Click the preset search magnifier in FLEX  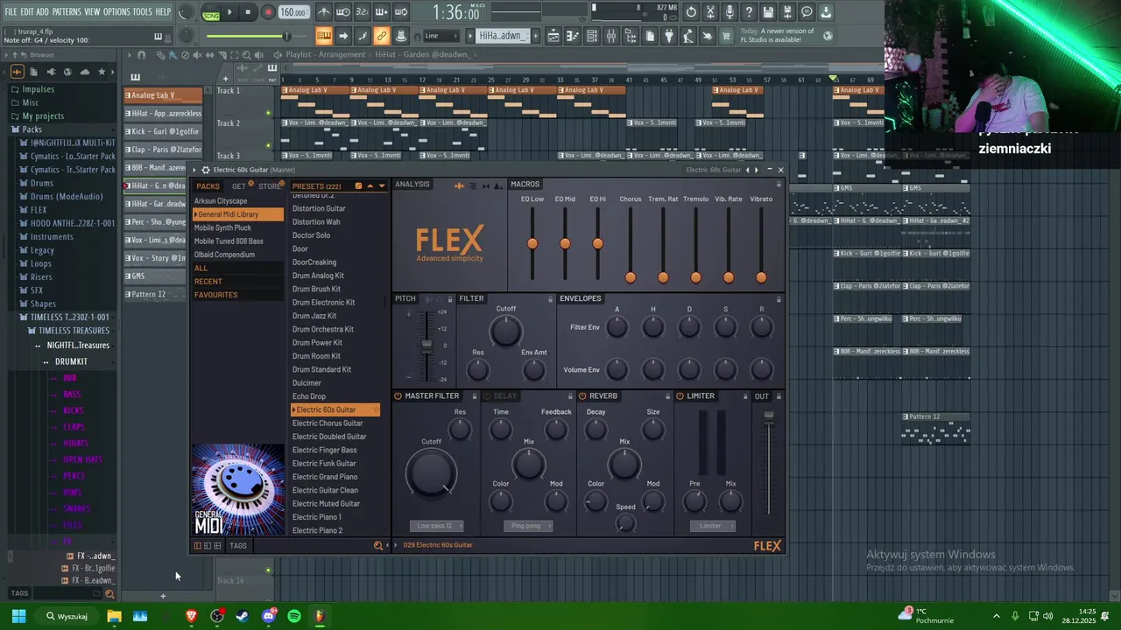pos(378,545)
